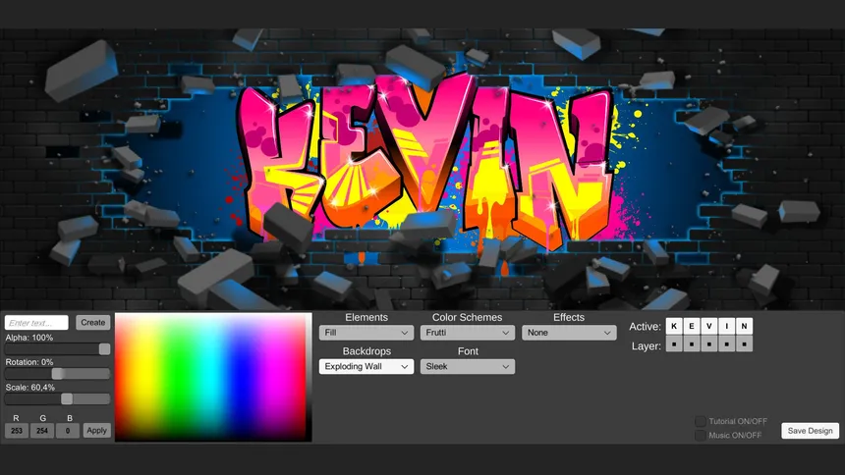Click the Save Design button
Image resolution: width=845 pixels, height=475 pixels.
point(810,430)
